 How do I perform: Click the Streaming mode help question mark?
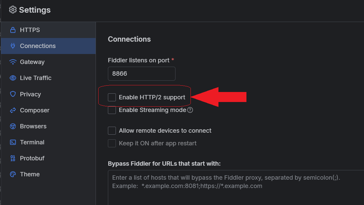pyautogui.click(x=190, y=110)
